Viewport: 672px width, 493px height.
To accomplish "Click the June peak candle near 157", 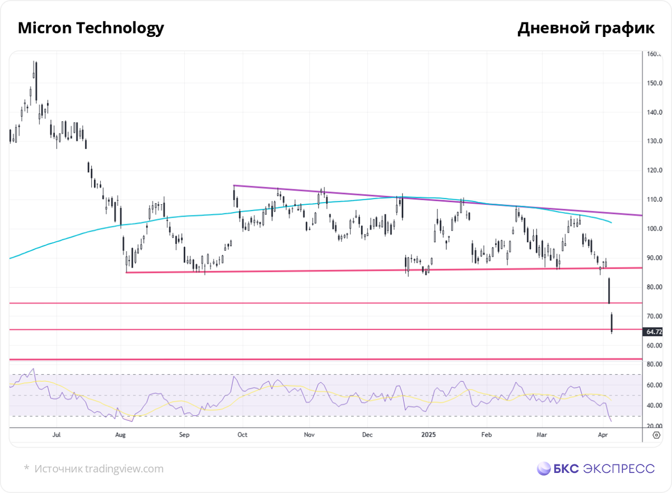I will click(x=35, y=81).
